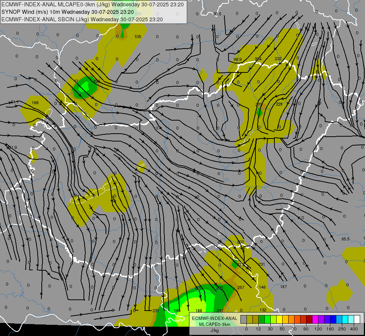Screen dimensions: 365x336
Task: Click the legend tick label 160
Action: point(330,329)
